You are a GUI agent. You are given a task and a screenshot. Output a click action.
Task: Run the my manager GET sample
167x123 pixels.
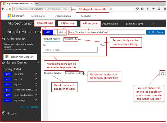(8, 100)
